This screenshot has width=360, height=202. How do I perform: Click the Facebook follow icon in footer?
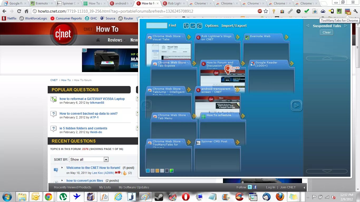255,187
